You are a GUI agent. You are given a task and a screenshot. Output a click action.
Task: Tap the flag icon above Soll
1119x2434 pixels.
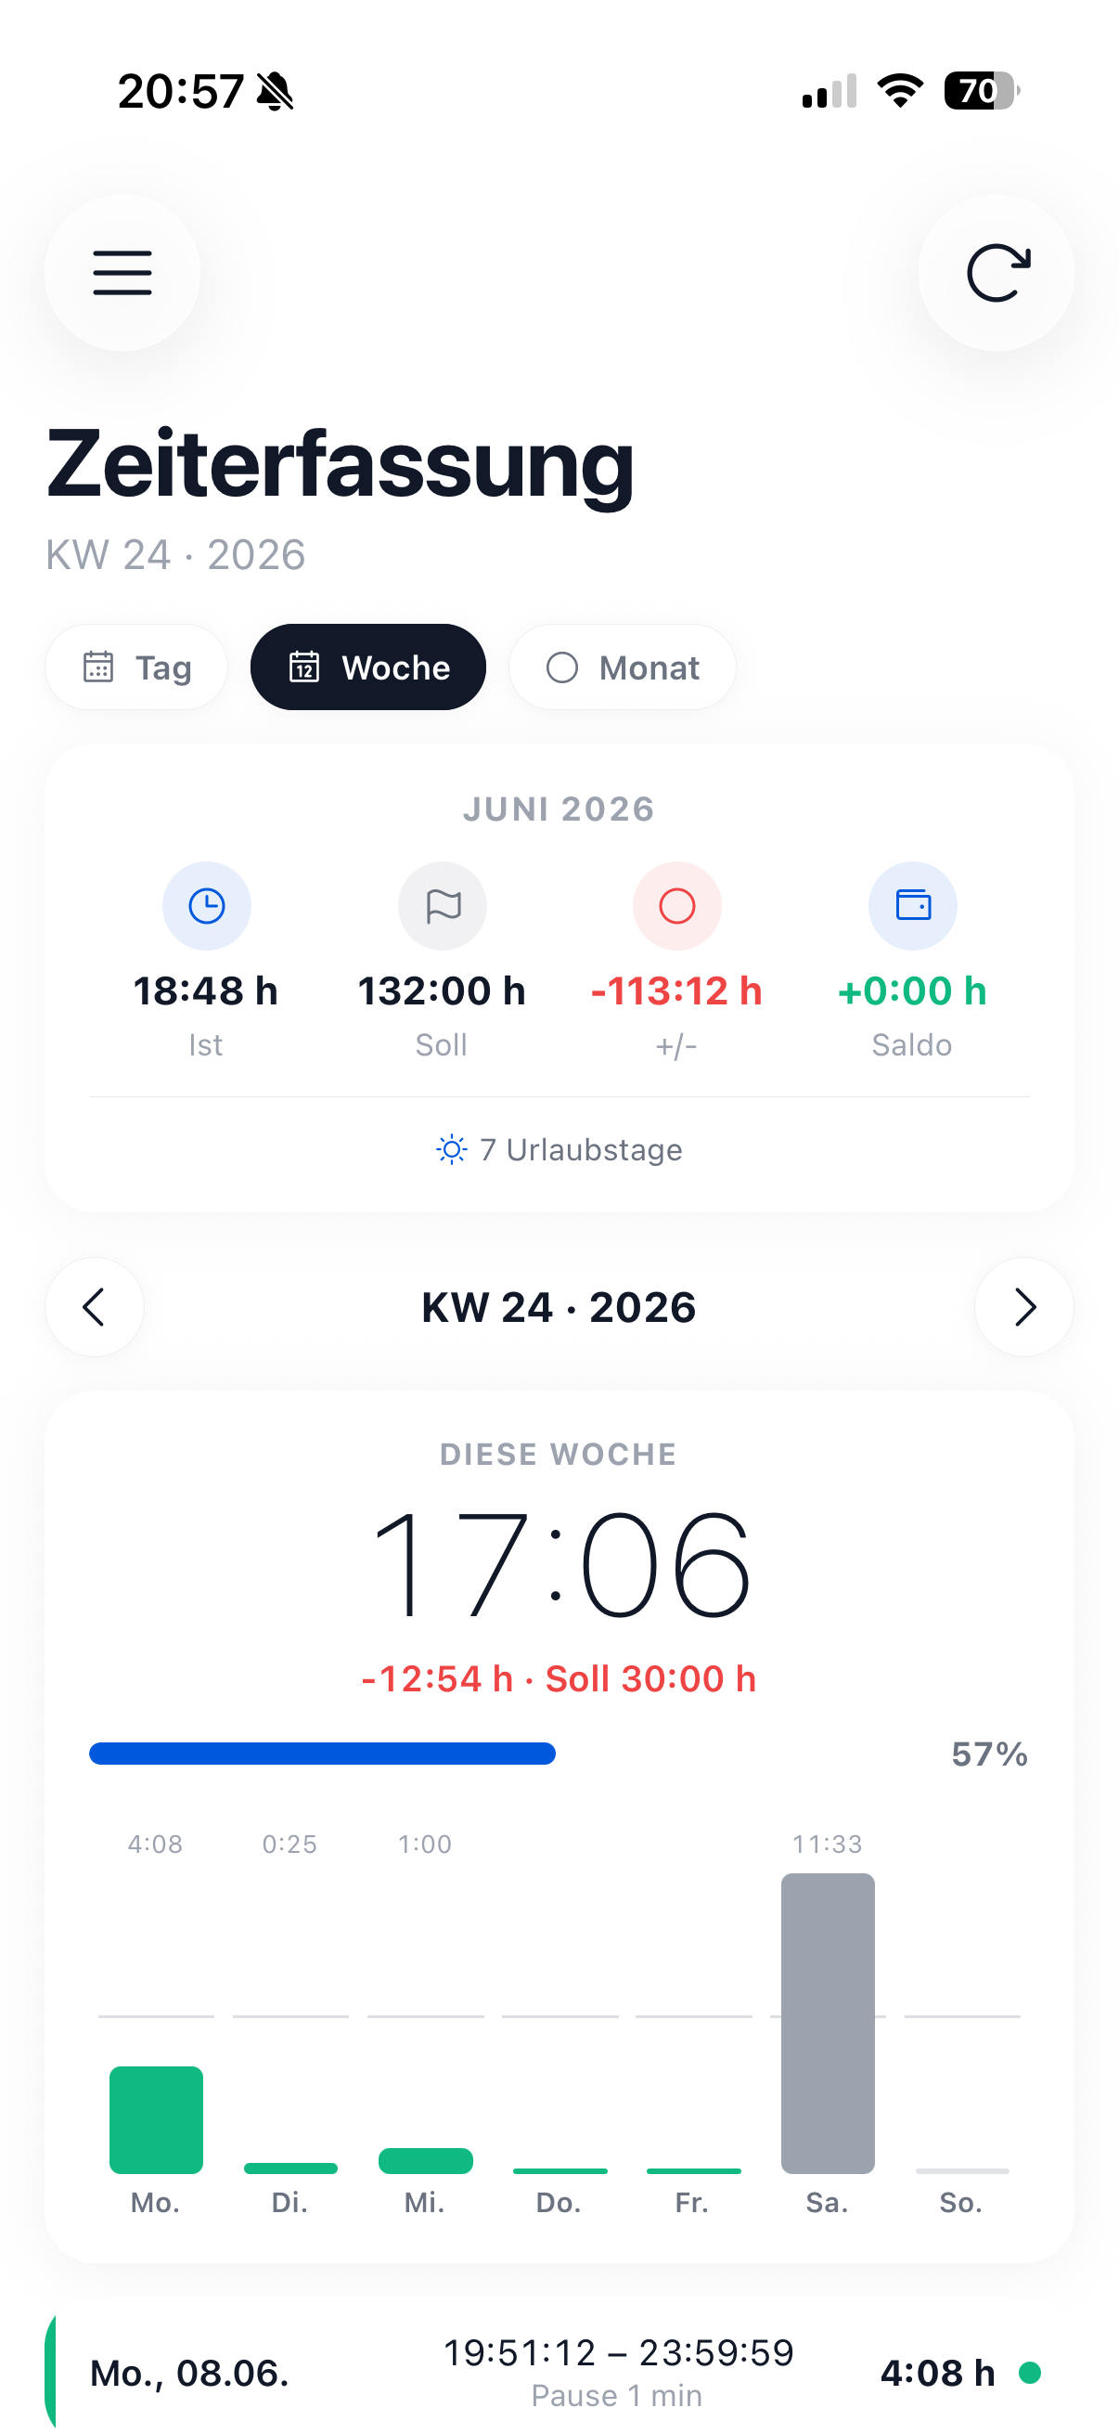tap(442, 905)
